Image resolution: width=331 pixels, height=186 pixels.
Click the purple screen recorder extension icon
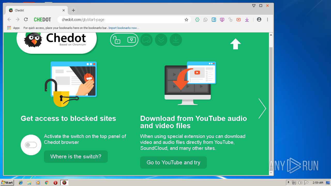[x=222, y=20]
